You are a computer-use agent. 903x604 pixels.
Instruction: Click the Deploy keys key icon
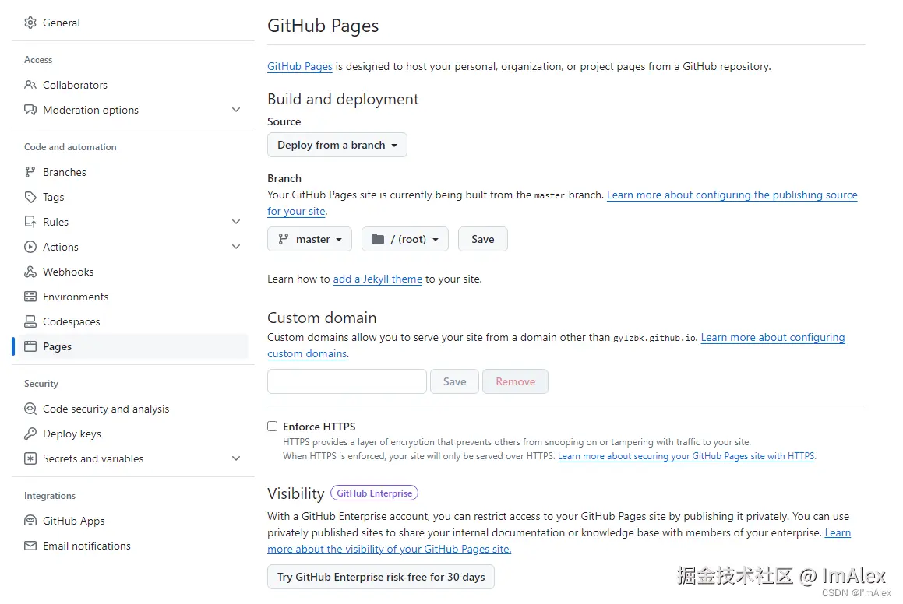tap(30, 434)
